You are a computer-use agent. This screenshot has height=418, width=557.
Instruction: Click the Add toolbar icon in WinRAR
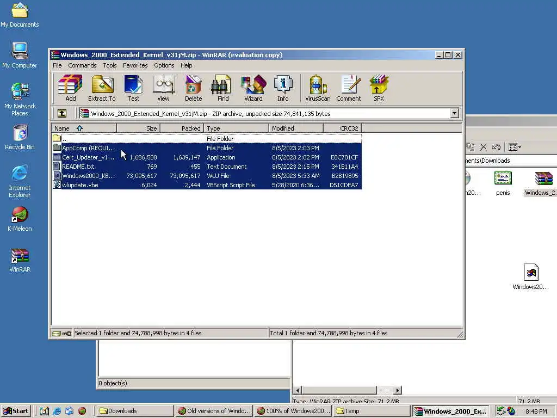(70, 88)
